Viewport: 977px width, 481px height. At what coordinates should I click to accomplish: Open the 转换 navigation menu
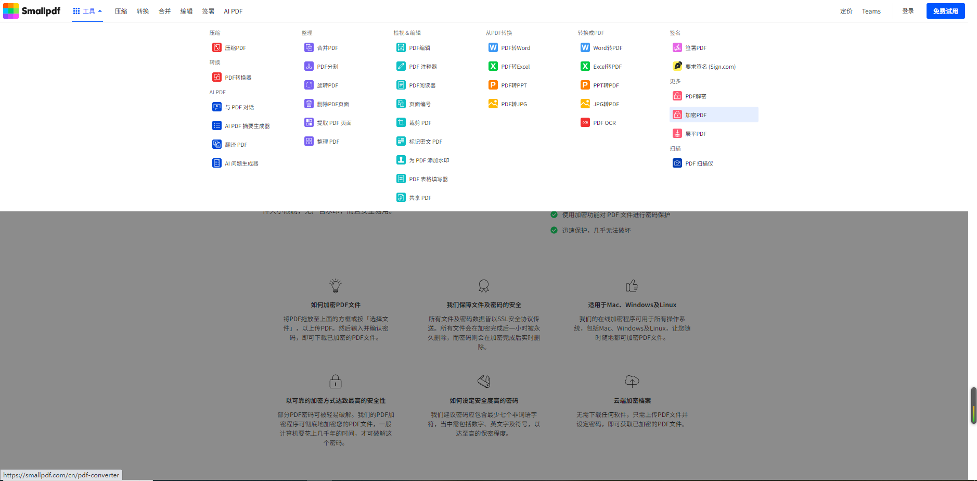(x=143, y=11)
